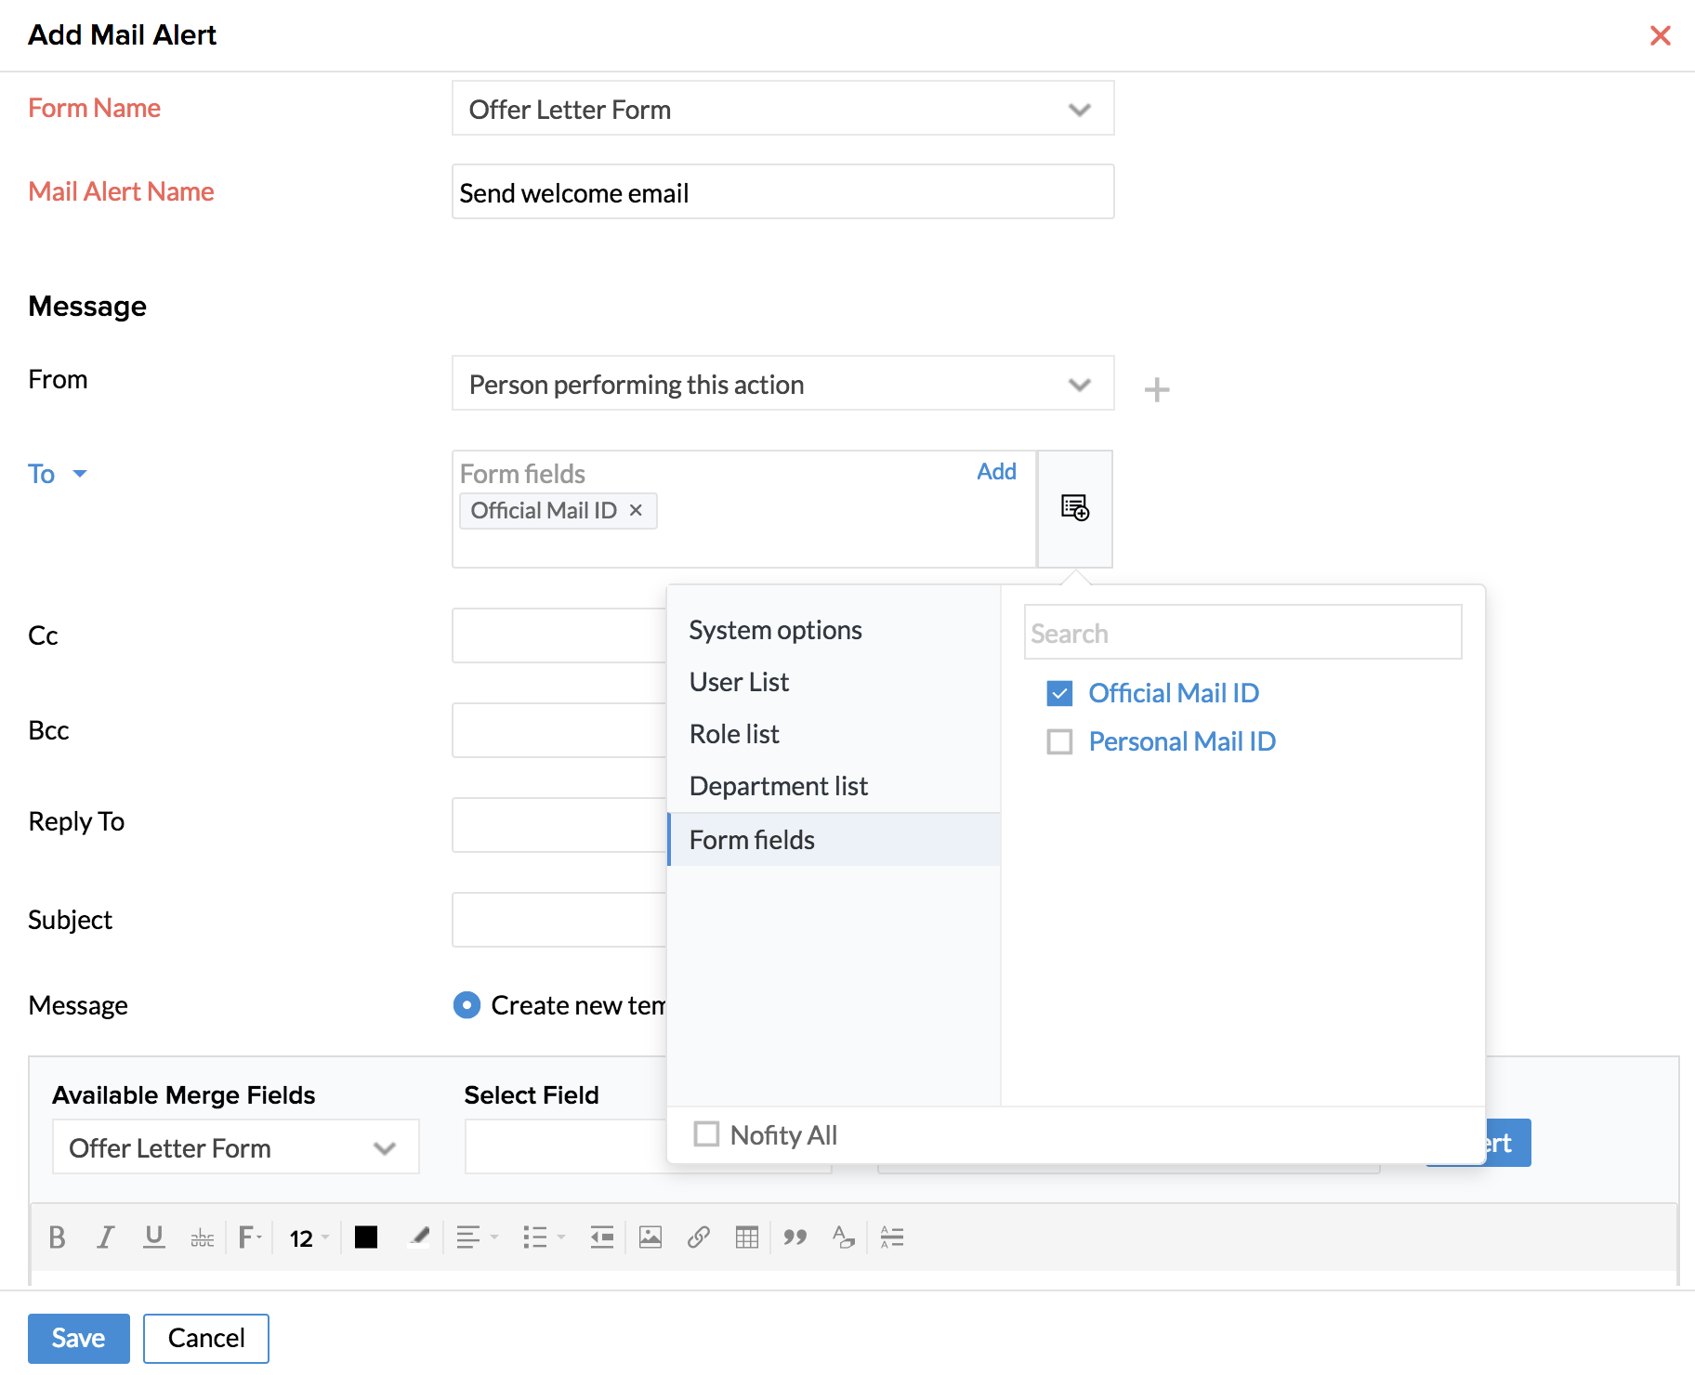Viewport: 1695px width, 1375px height.
Task: Click the block quote icon
Action: pyautogui.click(x=795, y=1237)
